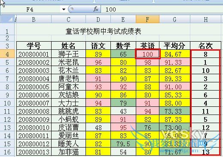
Task: Click the name cell 大力士
Action: pyautogui.click(x=68, y=103)
